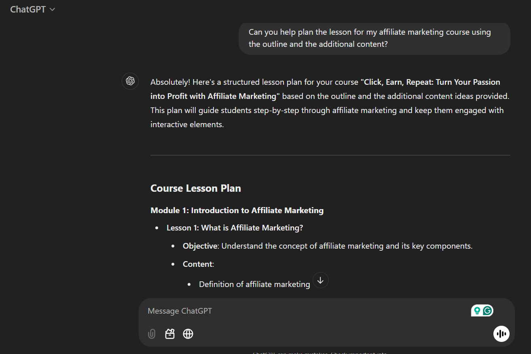Screen dimensions: 531x354
Task: Open the ChatGPT model selector dropdown
Action: [x=32, y=9]
